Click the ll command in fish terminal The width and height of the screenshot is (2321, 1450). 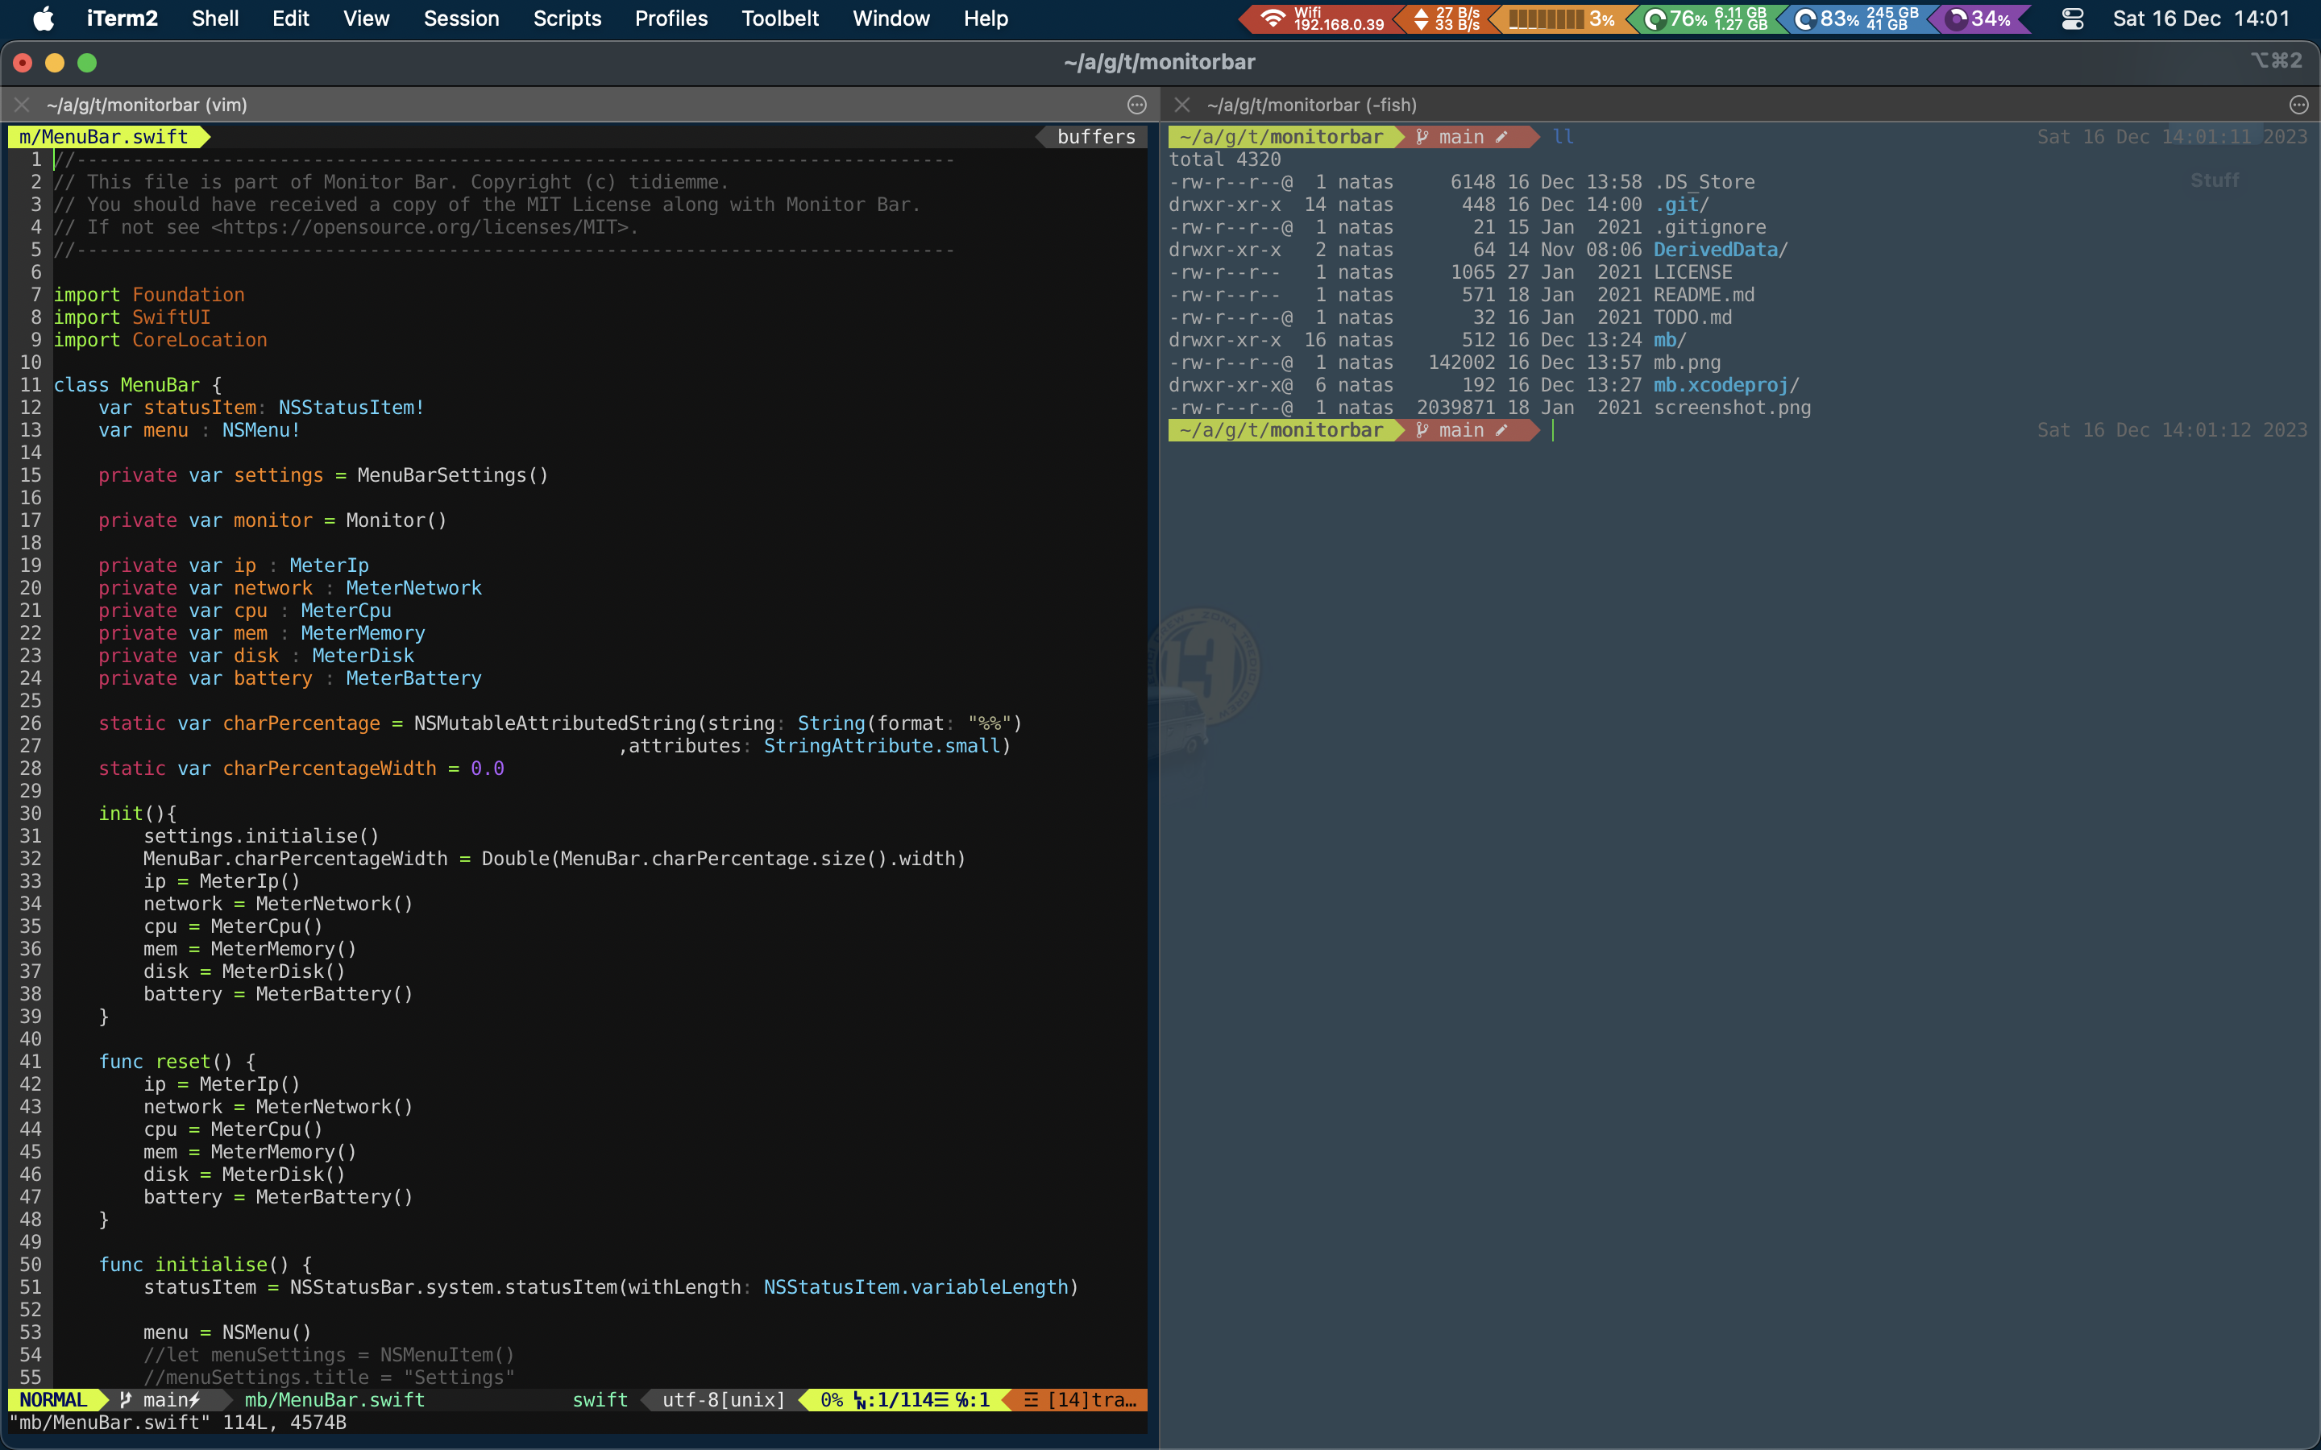click(1563, 136)
